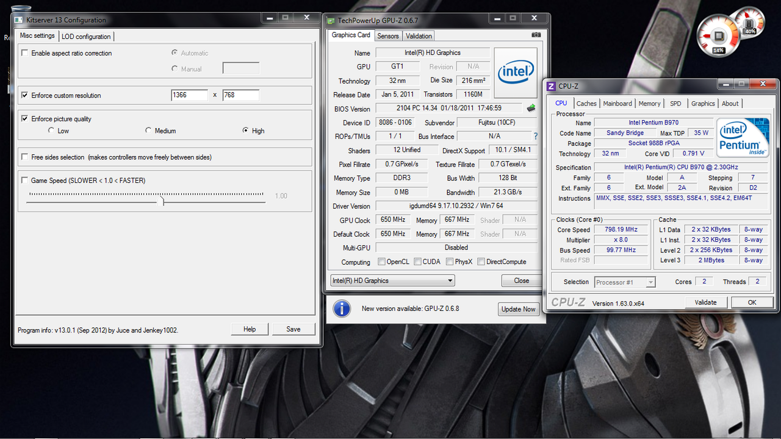781x439 pixels.
Task: Open the Graphics Card tab in GPU-Z
Action: tap(351, 35)
